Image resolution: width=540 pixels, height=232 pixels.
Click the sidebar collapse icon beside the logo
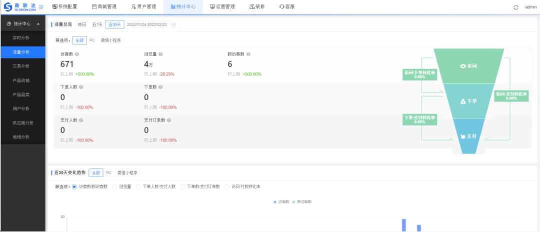click(40, 6)
